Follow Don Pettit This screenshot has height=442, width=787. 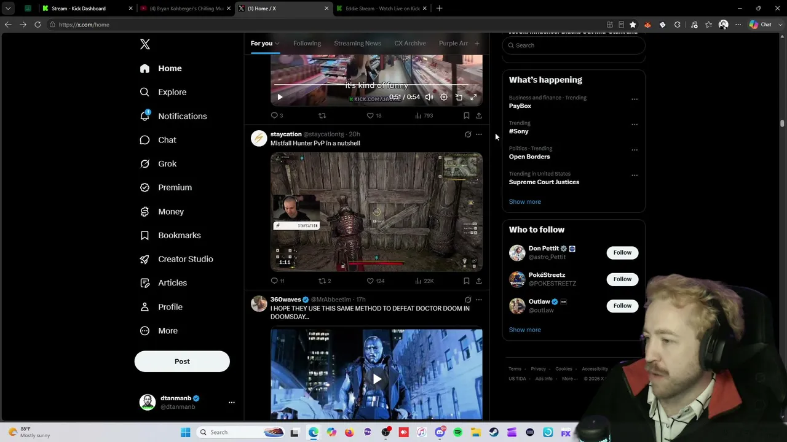coord(622,252)
